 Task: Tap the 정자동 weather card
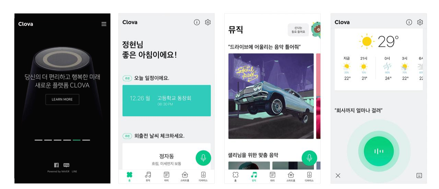(167, 156)
